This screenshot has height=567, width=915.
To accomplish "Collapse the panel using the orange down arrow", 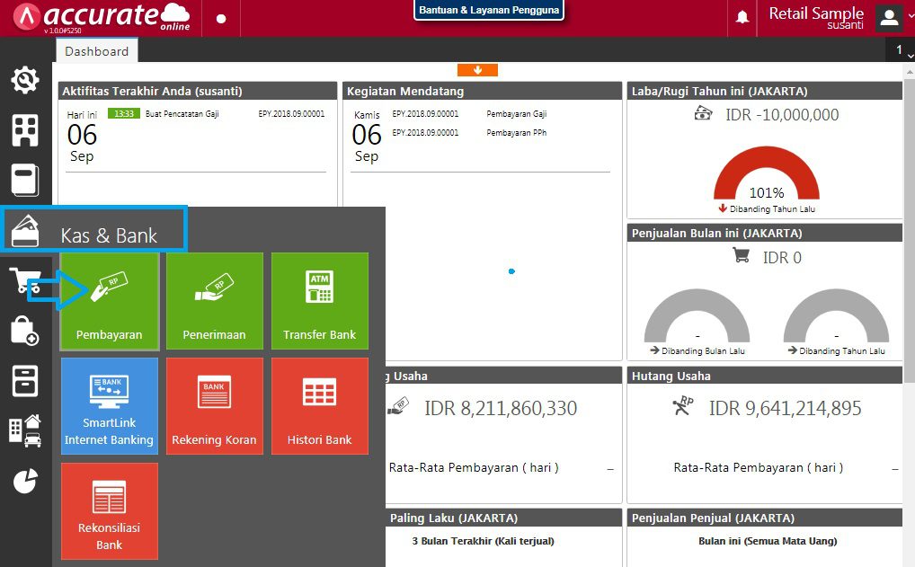I will coord(477,69).
